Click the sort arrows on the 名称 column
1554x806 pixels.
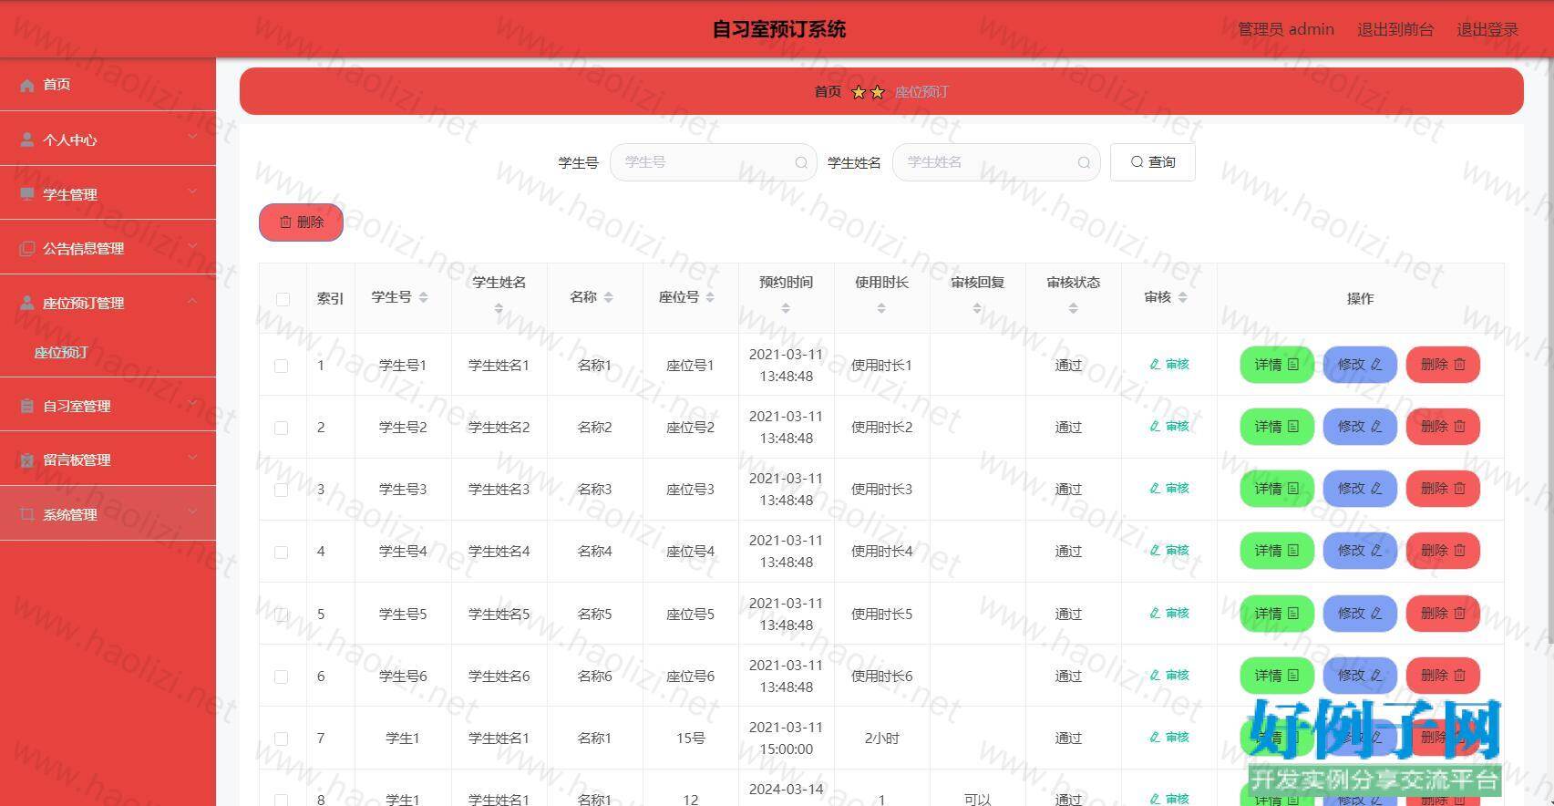pos(608,297)
